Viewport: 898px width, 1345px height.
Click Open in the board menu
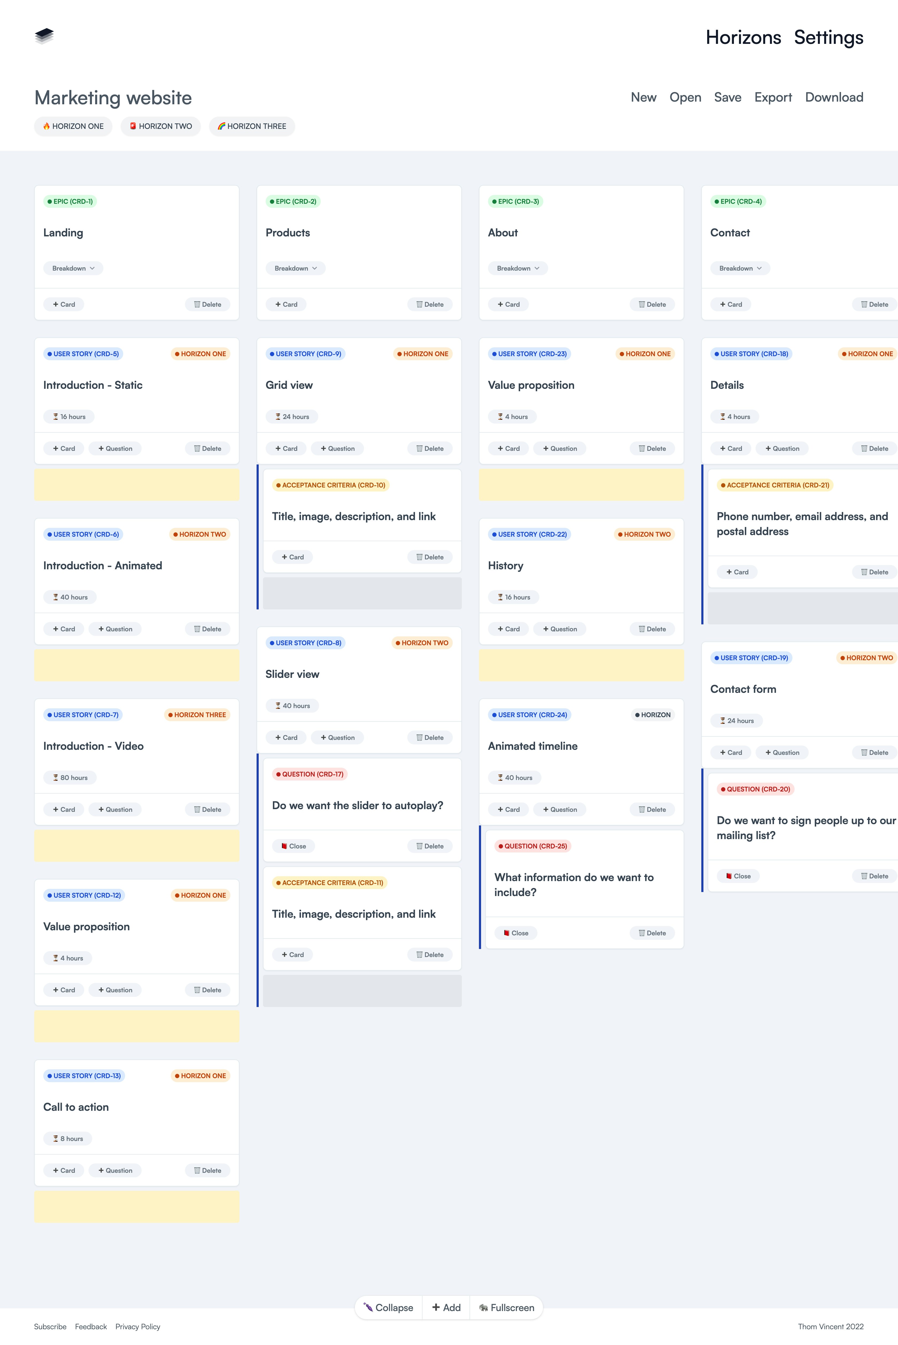pos(685,97)
